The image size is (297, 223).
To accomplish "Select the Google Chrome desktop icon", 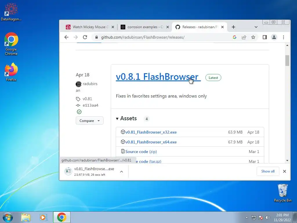I will point(11,44).
